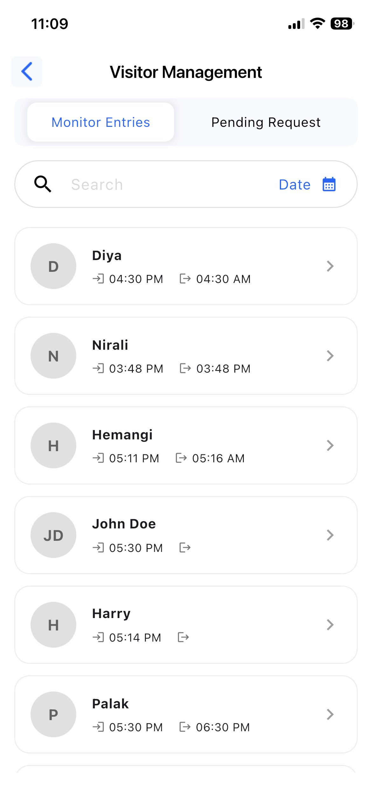
Task: Expand Diya's visitor details chevron
Action: coord(330,266)
